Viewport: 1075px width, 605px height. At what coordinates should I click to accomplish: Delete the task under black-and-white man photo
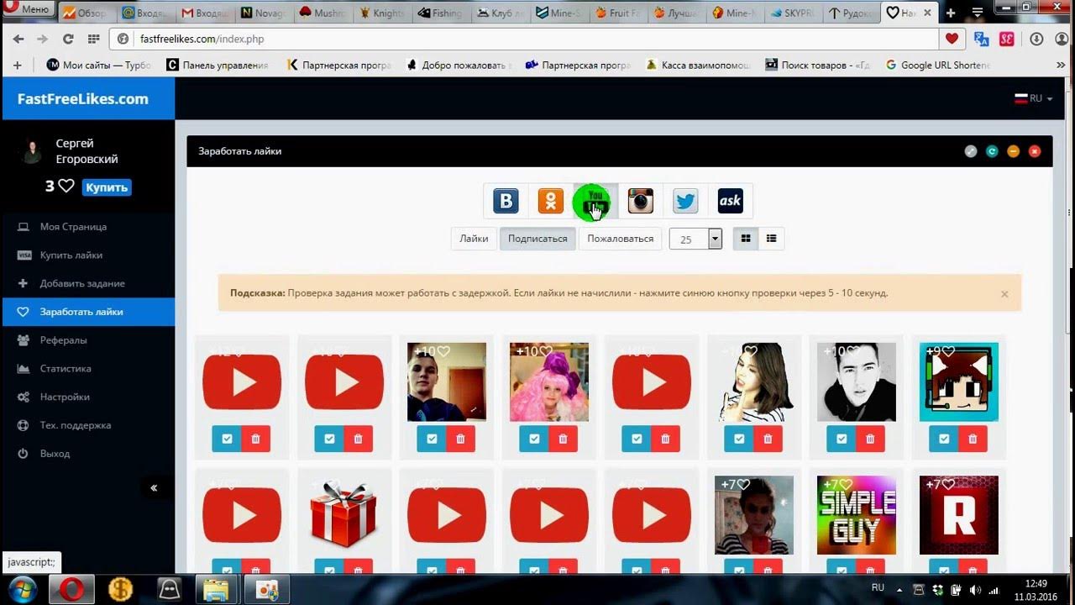870,439
